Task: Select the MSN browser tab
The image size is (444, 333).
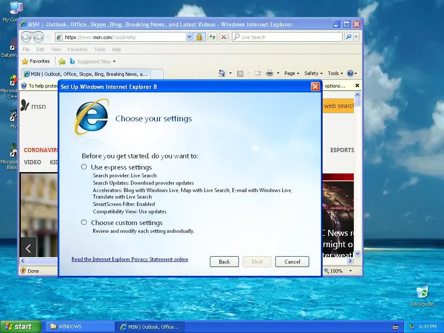Action: coord(86,74)
